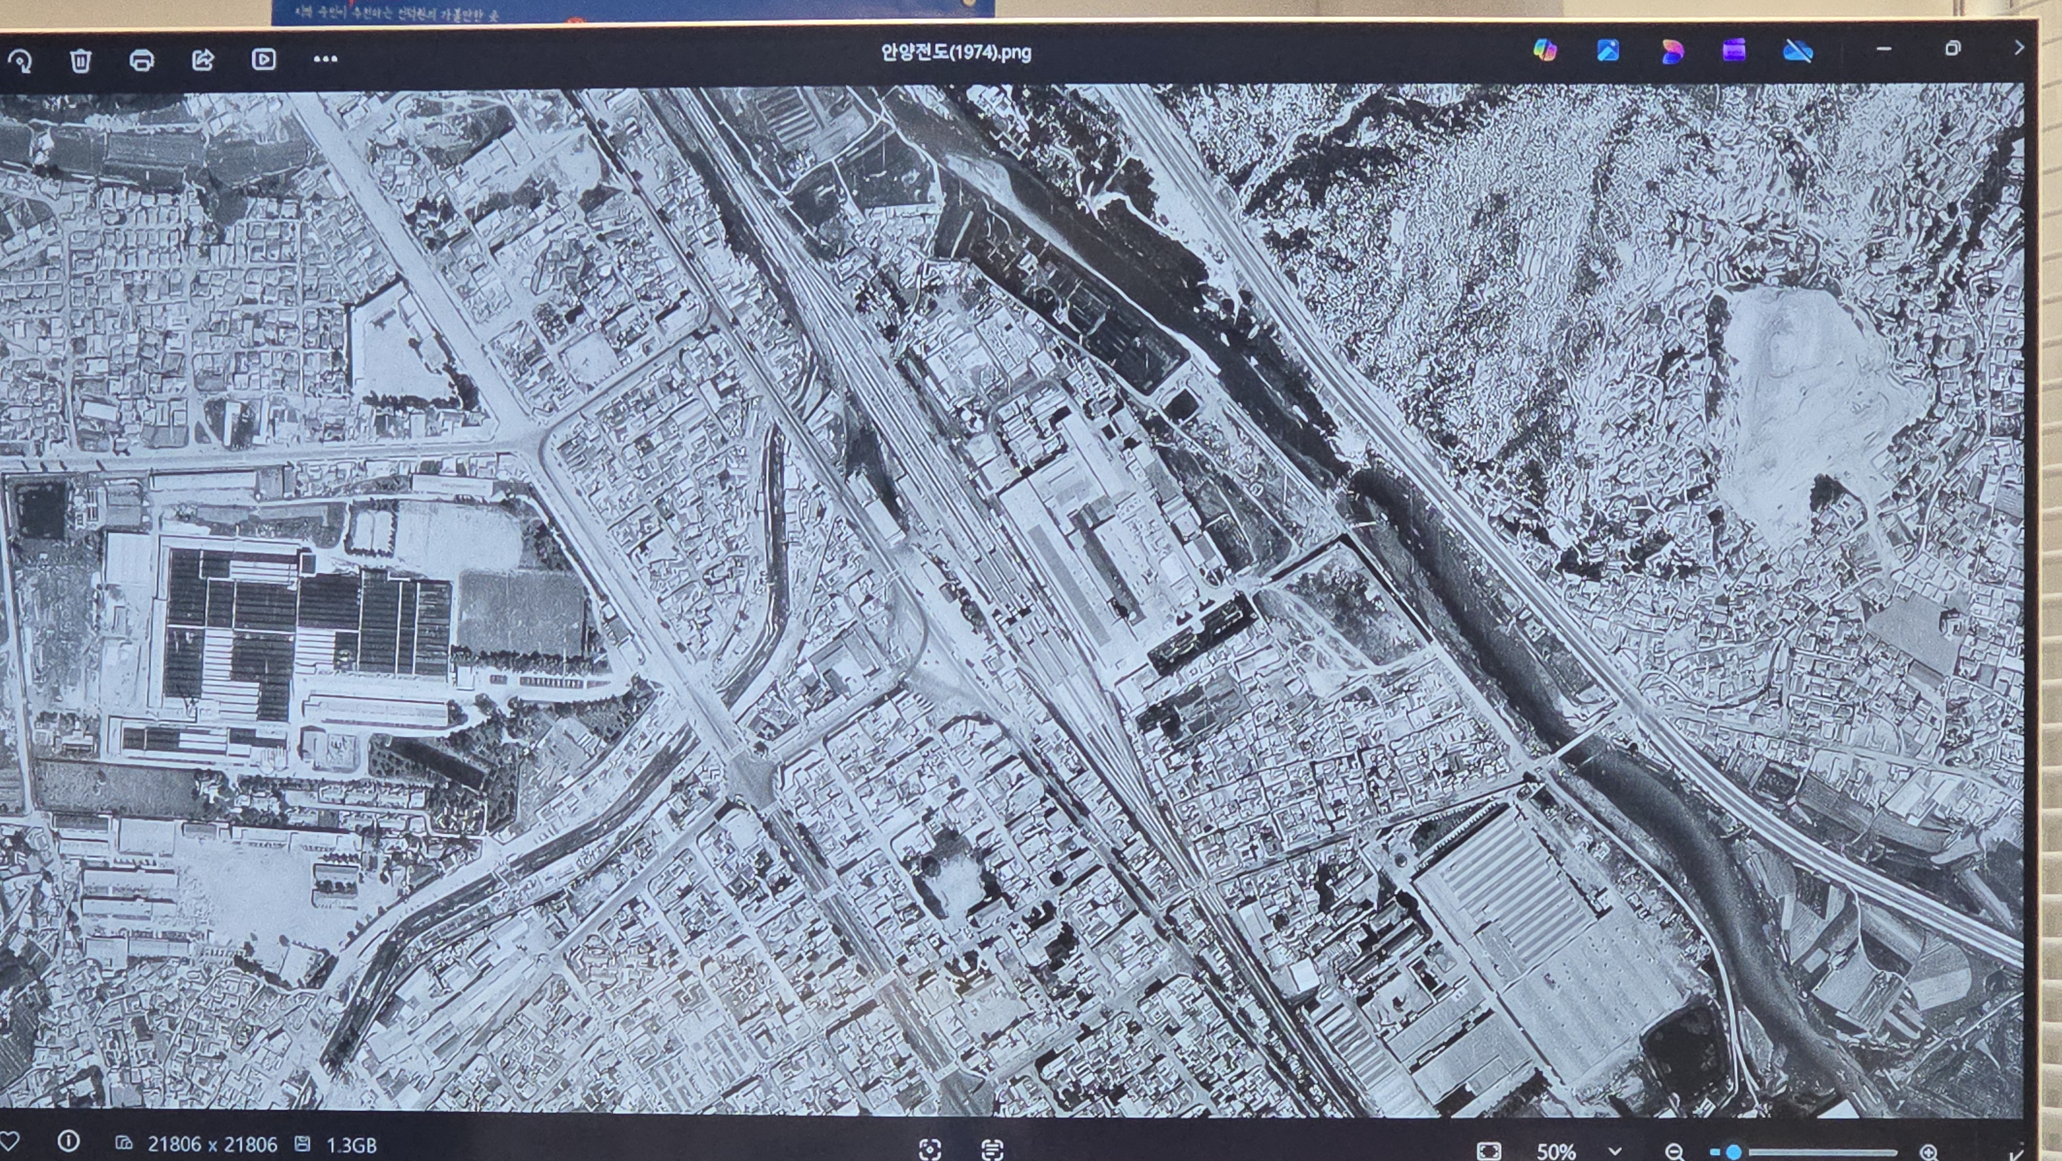Start slideshow with play icon
This screenshot has width=2062, height=1161.
(x=263, y=59)
